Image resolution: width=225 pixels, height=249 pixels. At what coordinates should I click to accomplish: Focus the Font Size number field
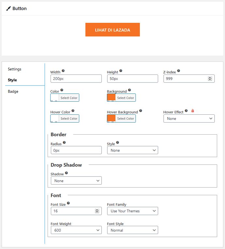[x=76, y=211]
